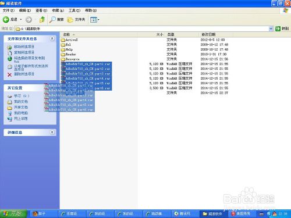Click email the selected items link
Viewport: 291px width, 218px height.
(x=31, y=67)
